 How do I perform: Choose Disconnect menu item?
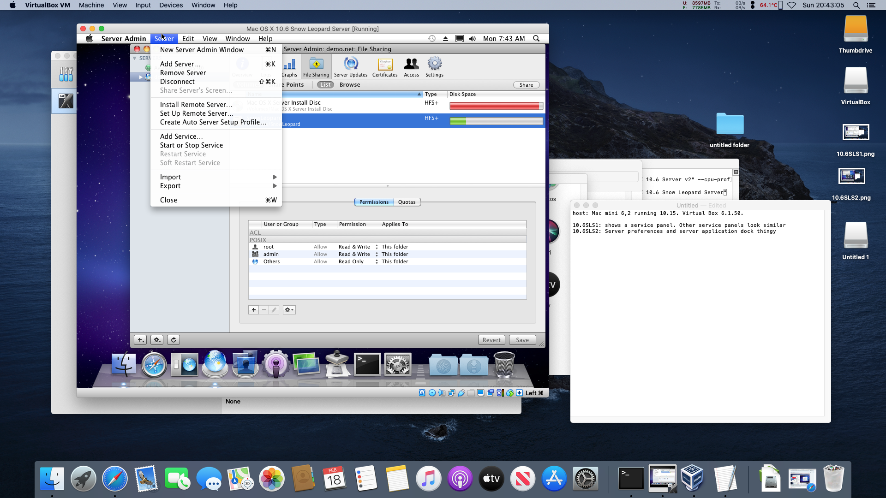[x=216, y=82]
